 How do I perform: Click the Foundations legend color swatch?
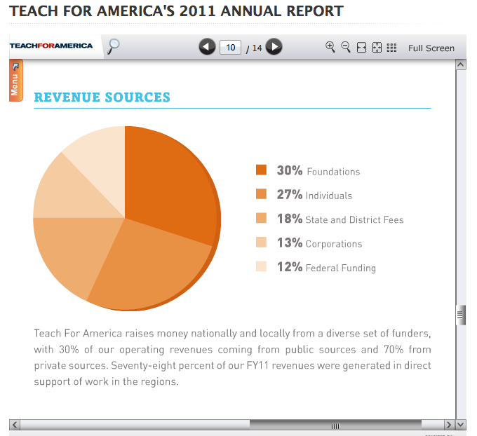[262, 170]
